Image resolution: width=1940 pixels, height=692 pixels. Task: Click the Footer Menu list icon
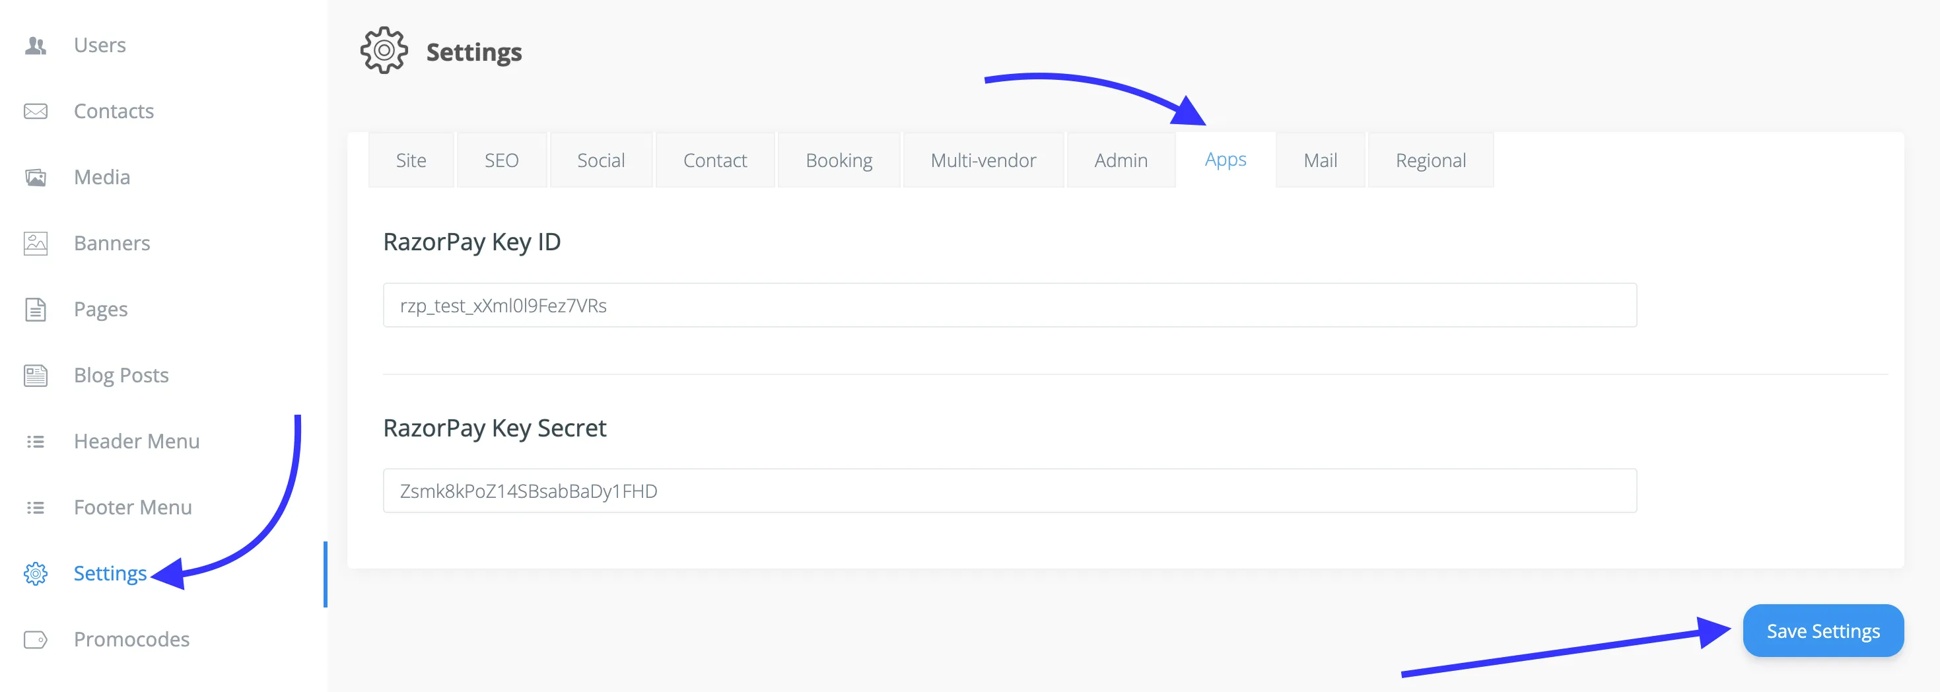point(36,508)
